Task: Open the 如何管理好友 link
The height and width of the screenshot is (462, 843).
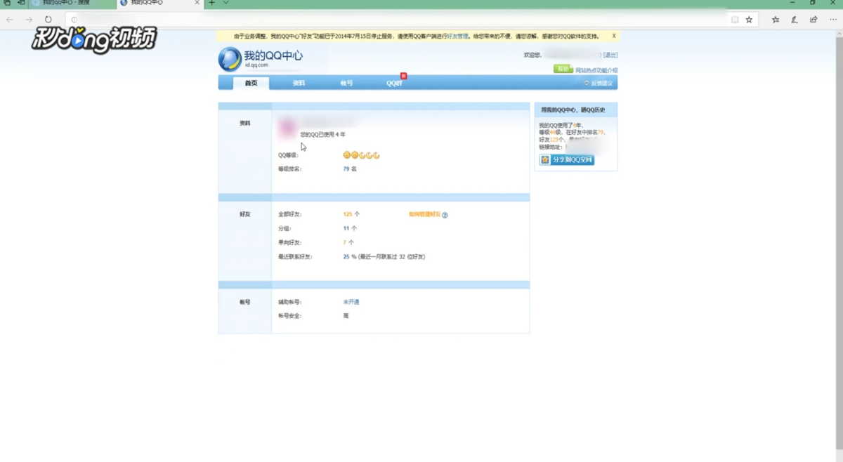Action: tap(424, 214)
